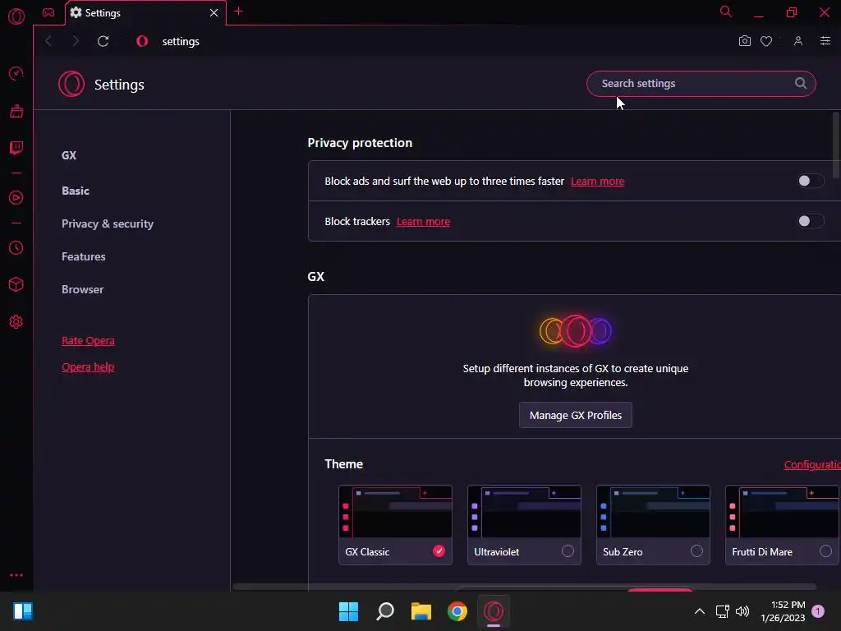Click Opera GX icon in taskbar

pos(494,611)
